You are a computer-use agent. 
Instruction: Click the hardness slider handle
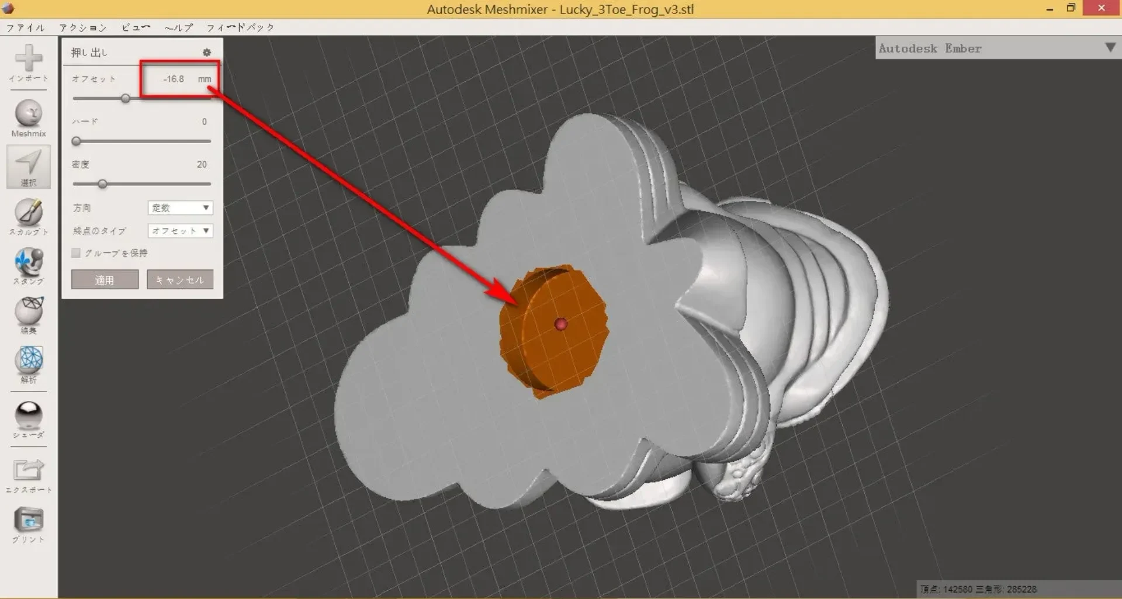[x=76, y=141]
